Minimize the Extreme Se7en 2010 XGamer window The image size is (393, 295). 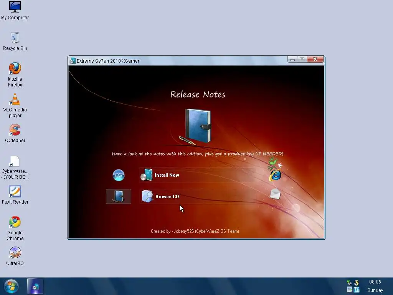[292, 60]
